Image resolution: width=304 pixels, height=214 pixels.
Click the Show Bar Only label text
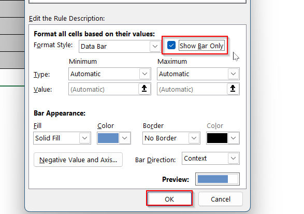point(201,46)
